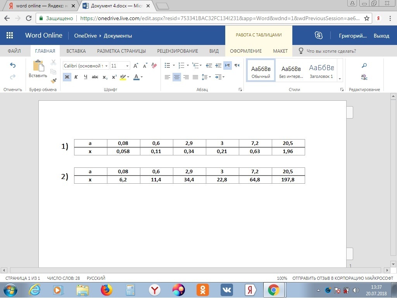This screenshot has height=298, width=397.
Task: Click the scroll down arrow of the vertical scrollbar
Action: coord(393,264)
